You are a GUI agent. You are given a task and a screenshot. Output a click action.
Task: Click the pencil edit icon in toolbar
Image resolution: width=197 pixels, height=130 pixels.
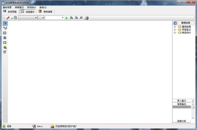pos(8,18)
